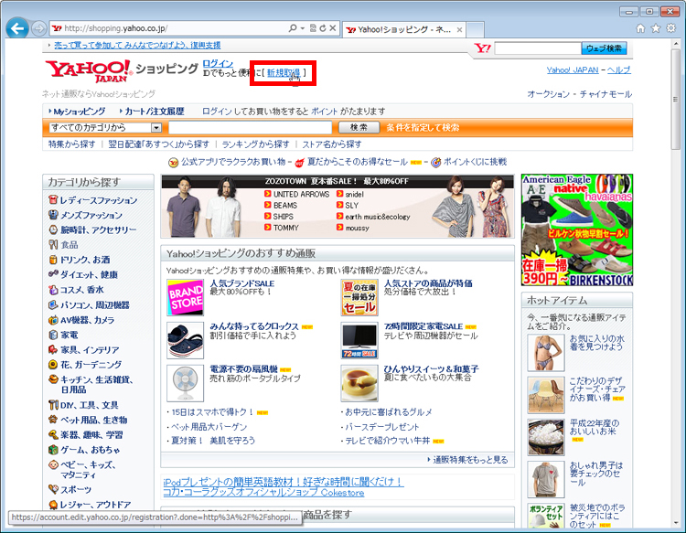The image size is (686, 533).
Task: Open the BIRKENSTOCK sale banner ad
Action: (x=577, y=230)
